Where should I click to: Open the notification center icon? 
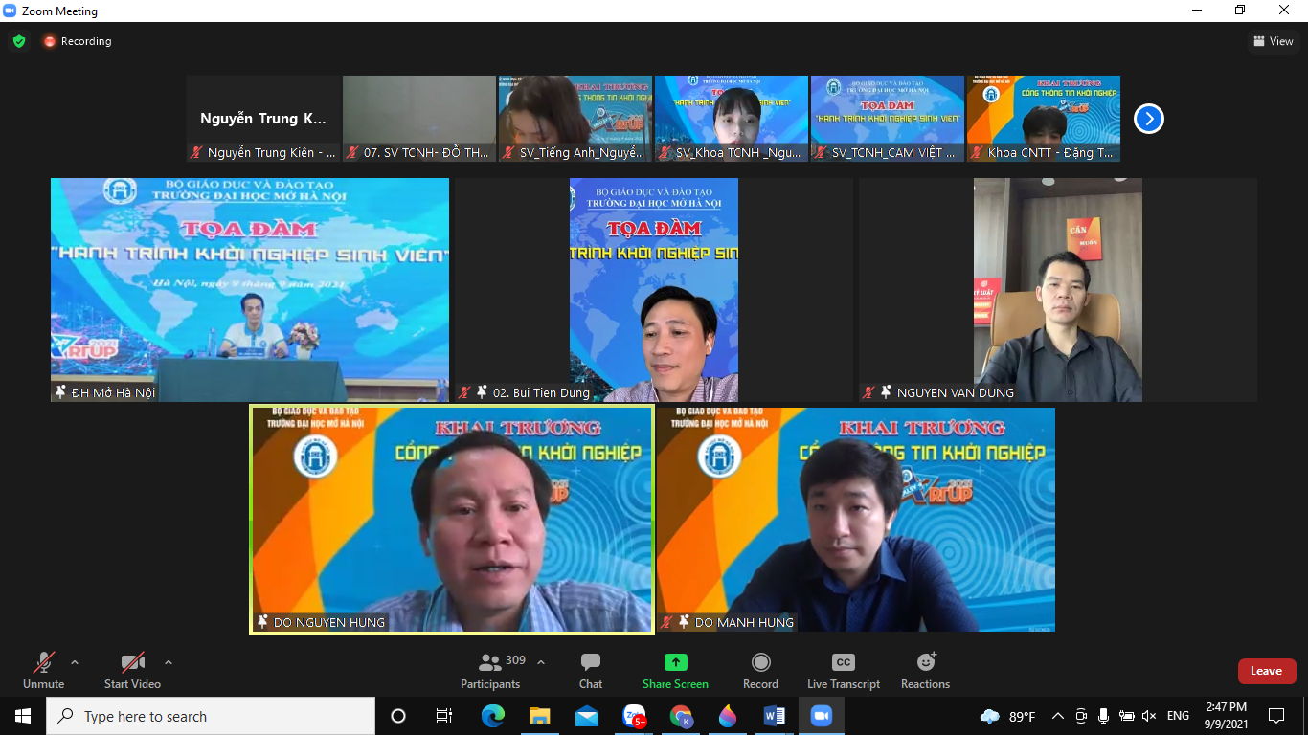click(x=1276, y=716)
